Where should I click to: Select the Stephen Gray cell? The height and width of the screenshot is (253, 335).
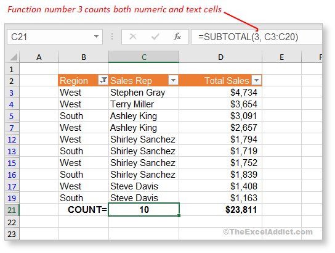tap(143, 93)
